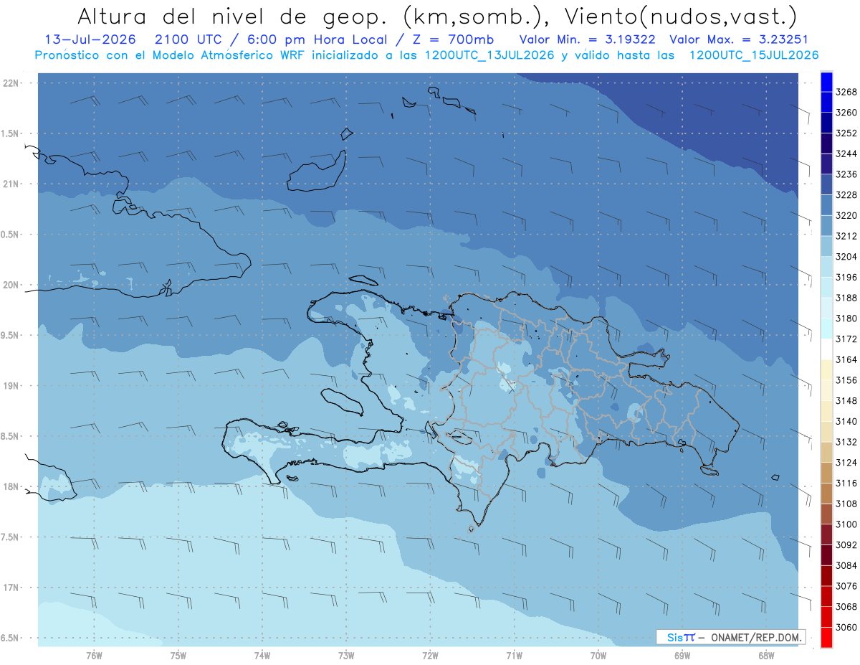The height and width of the screenshot is (665, 860).
Task: Click the '3188' colorbar value
Action: [846, 298]
